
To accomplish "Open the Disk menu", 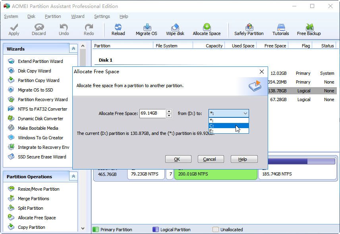I will click(x=31, y=16).
